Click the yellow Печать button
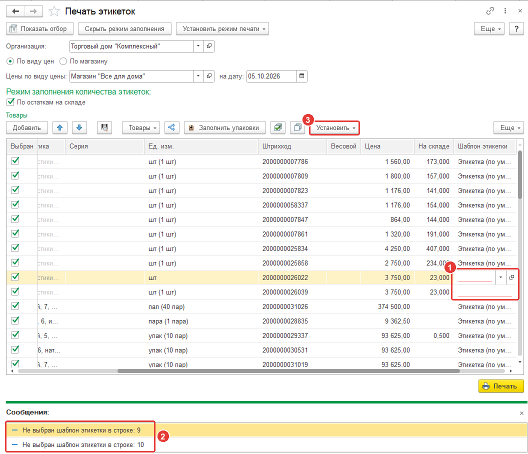Screen dimensions: 528x454 (501, 386)
